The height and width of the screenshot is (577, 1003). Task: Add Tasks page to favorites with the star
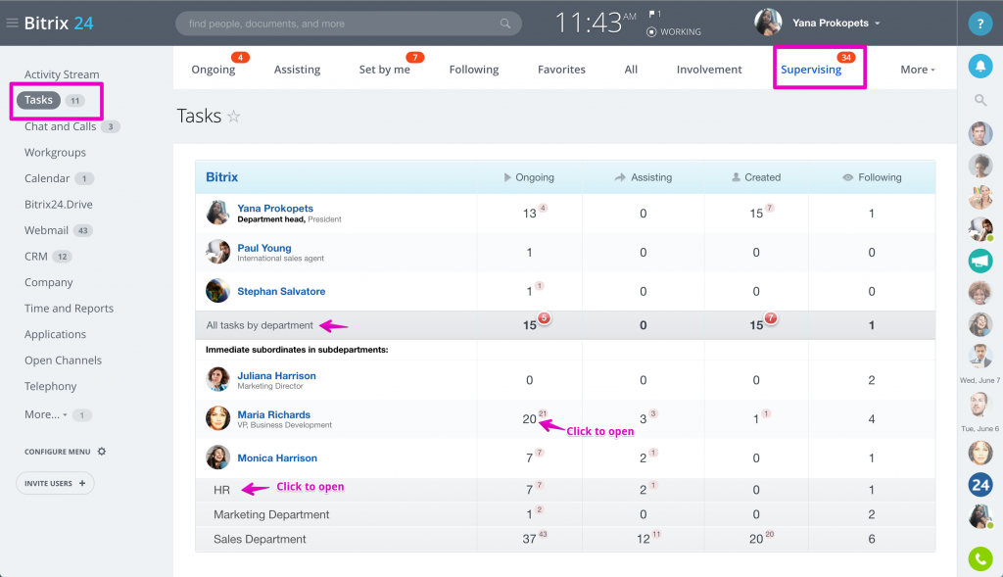[x=234, y=117]
